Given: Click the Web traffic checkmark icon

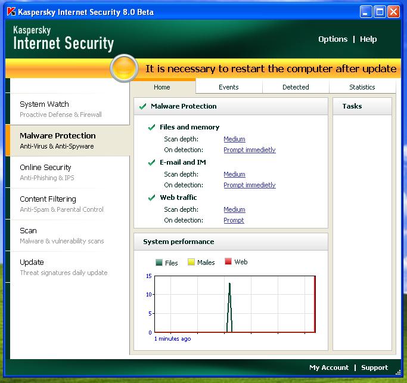Looking at the screenshot, I should point(151,197).
